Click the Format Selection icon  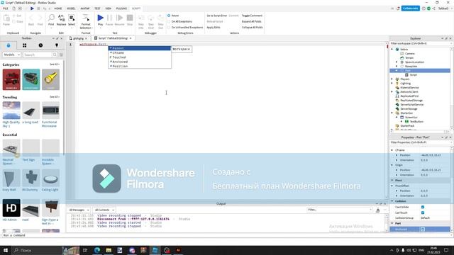tap(86, 18)
